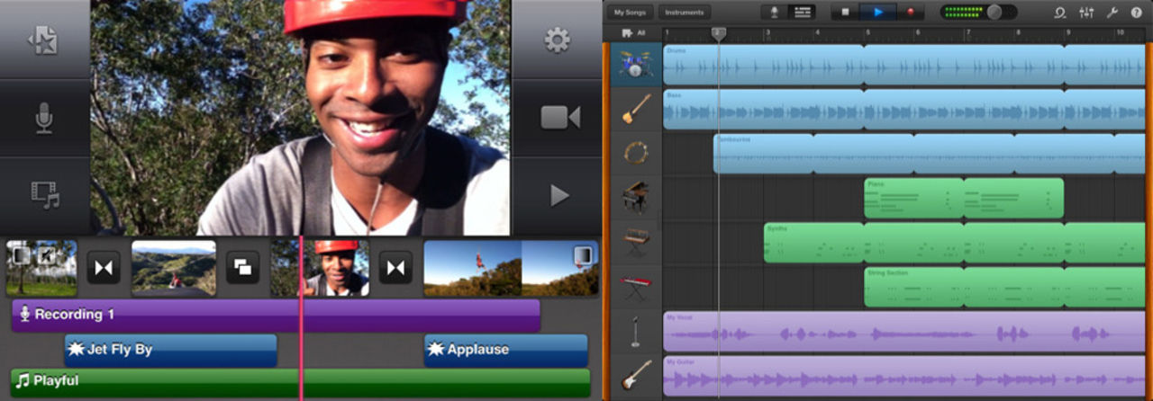
Task: Open the GarageBand loop browser
Action: point(1061,13)
